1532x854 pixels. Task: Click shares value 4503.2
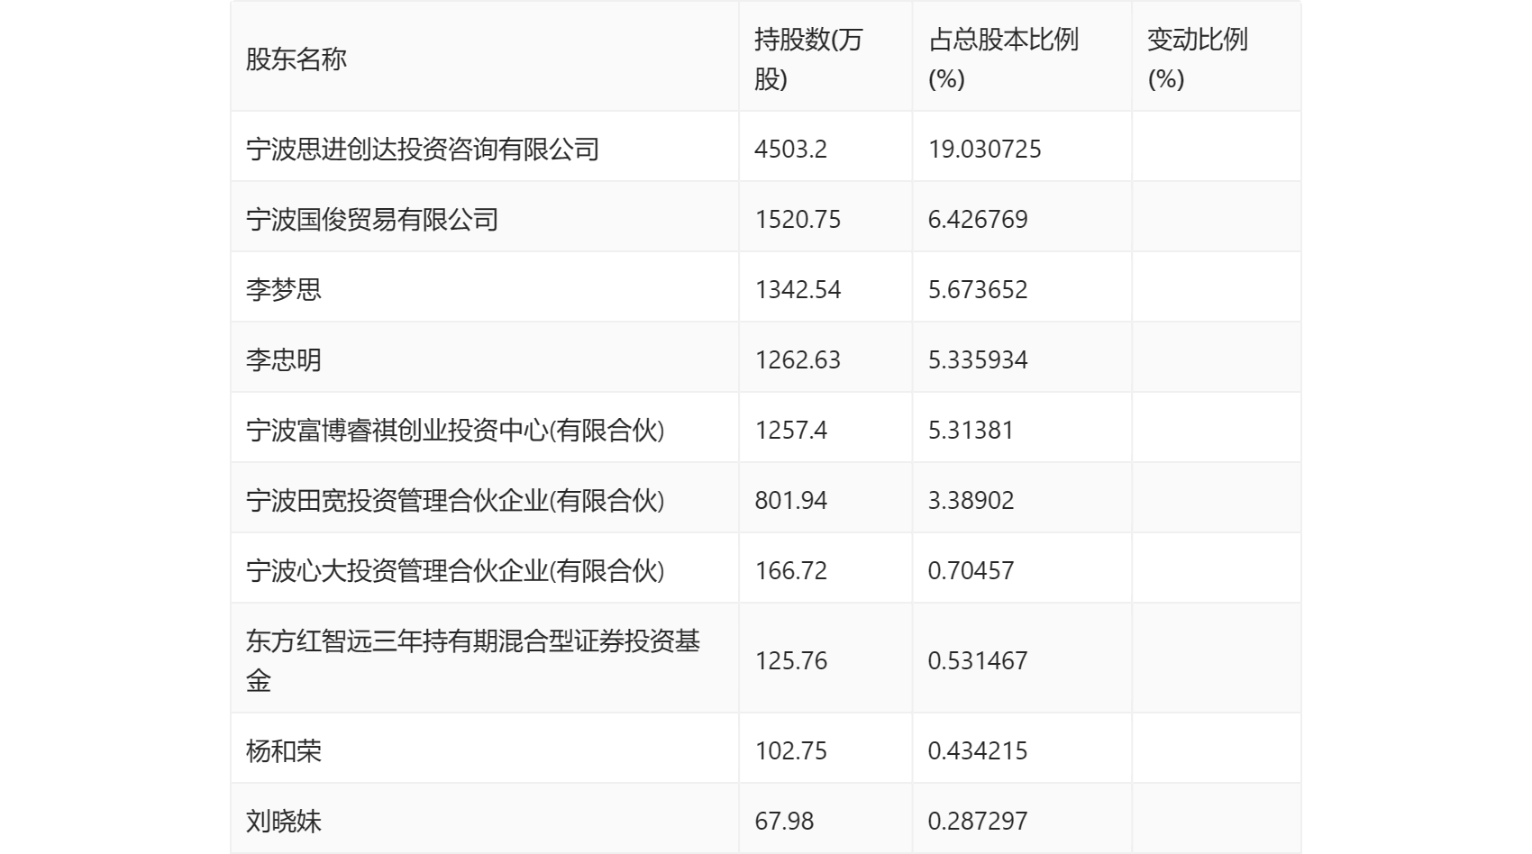point(790,149)
